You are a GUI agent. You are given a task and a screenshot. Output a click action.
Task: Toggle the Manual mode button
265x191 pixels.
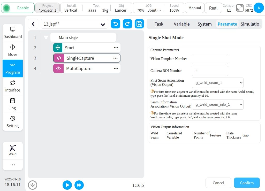coord(195,8)
